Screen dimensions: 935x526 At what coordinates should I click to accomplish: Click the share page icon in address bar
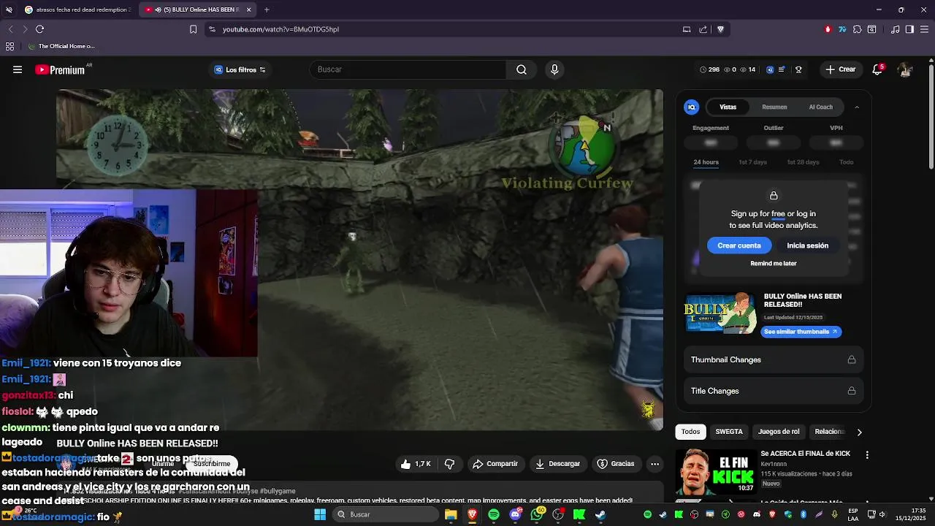pos(703,29)
